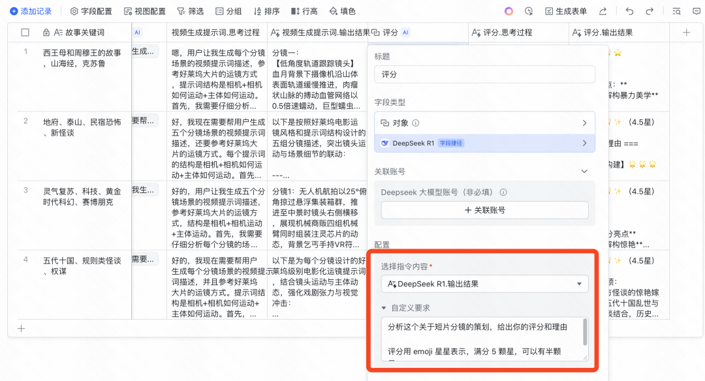This screenshot has width=705, height=381.
Task: Open the search records icon
Action: pos(677,11)
